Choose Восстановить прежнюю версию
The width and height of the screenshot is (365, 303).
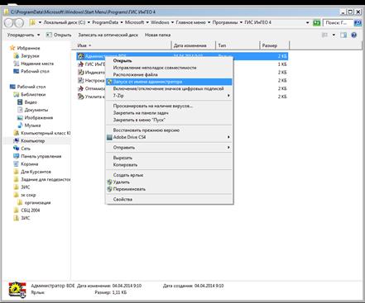[x=169, y=130]
